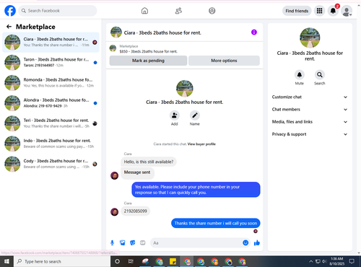Click Ciara's avatar beside the phone number

tap(114, 212)
